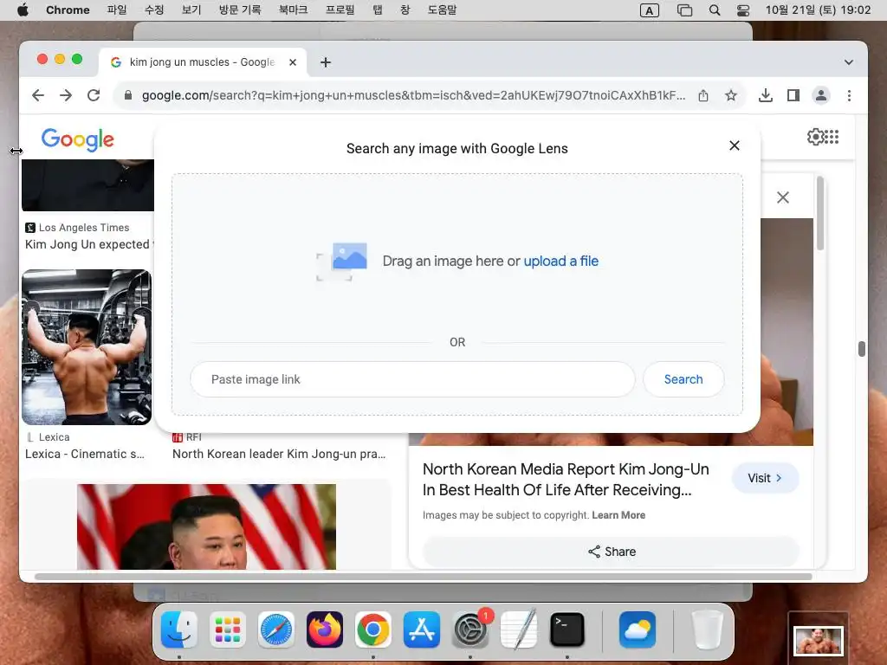This screenshot has width=887, height=665.
Task: Open the 프로필 menu
Action: click(340, 10)
